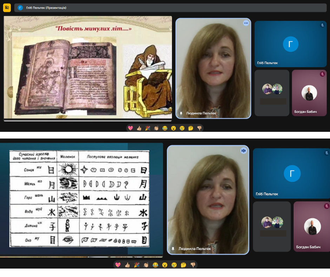Click the yellow presentation icon in top bar

pyautogui.click(x=7, y=7)
